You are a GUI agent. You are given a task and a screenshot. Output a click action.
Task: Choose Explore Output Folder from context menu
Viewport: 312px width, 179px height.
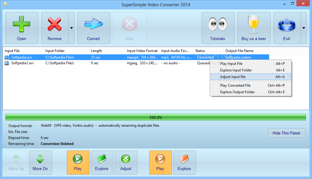tap(250, 92)
